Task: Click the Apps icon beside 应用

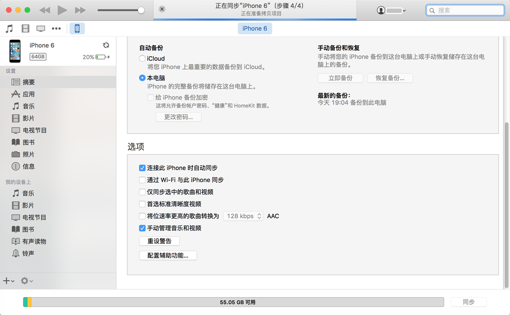Action: click(x=15, y=94)
